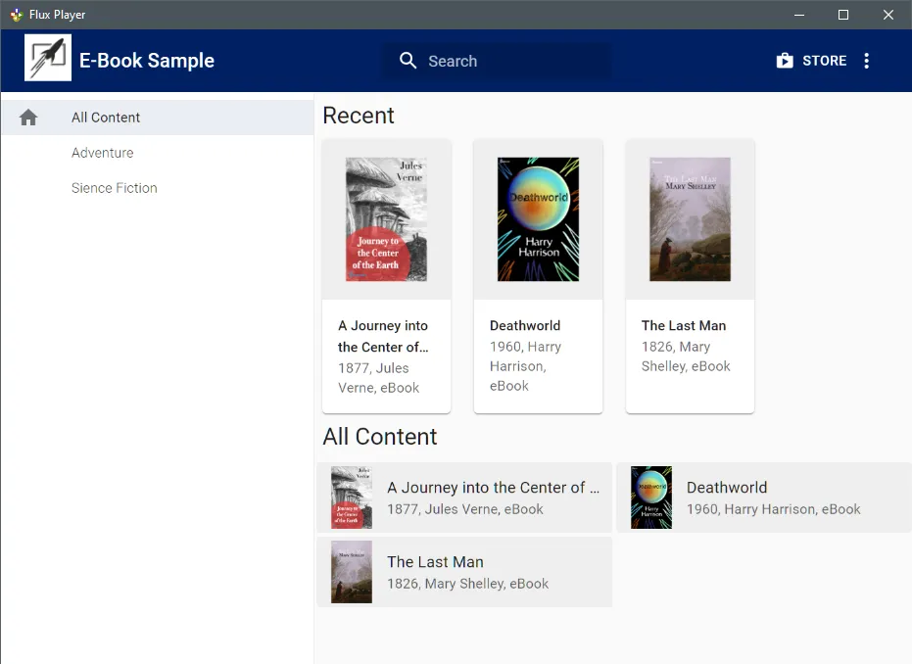Screen dimensions: 912x664
Task: Open the Deathworld cover in Recent
Action: pyautogui.click(x=538, y=219)
